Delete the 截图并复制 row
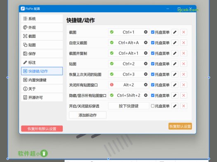 [x=184, y=53]
